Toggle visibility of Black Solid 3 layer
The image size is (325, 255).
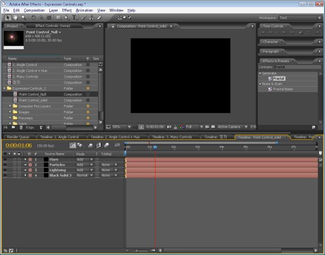(x=5, y=175)
